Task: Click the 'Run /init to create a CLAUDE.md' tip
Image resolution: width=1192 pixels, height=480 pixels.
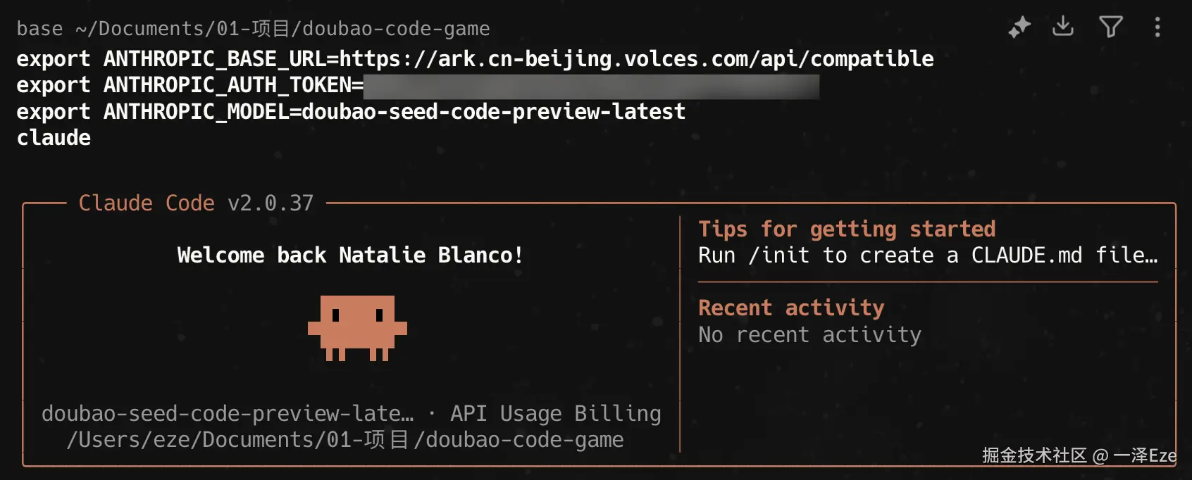Action: point(928,255)
